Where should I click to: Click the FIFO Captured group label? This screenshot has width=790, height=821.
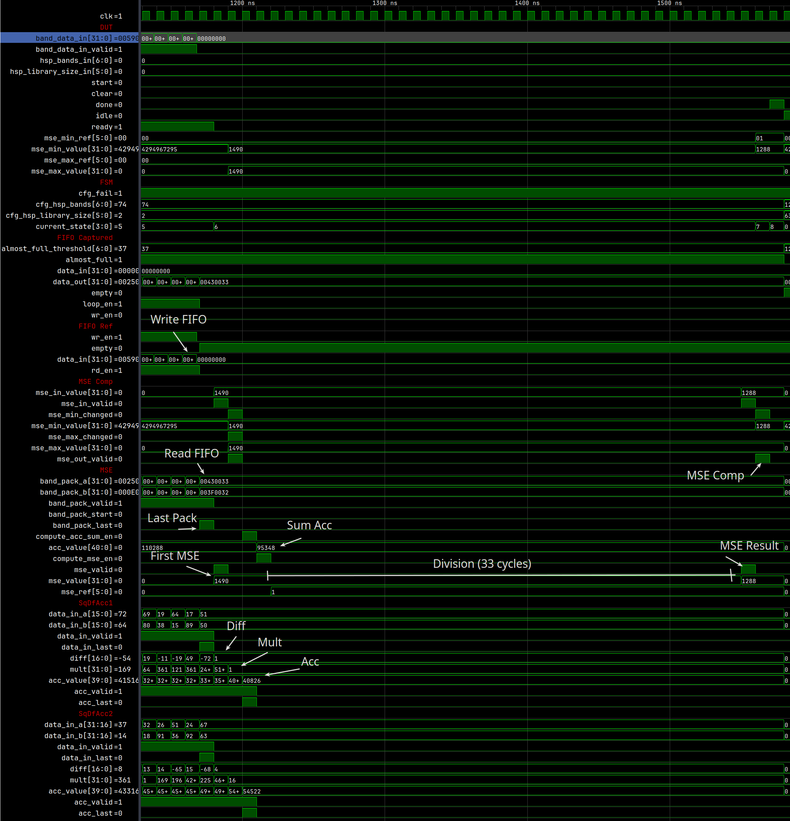click(x=85, y=237)
